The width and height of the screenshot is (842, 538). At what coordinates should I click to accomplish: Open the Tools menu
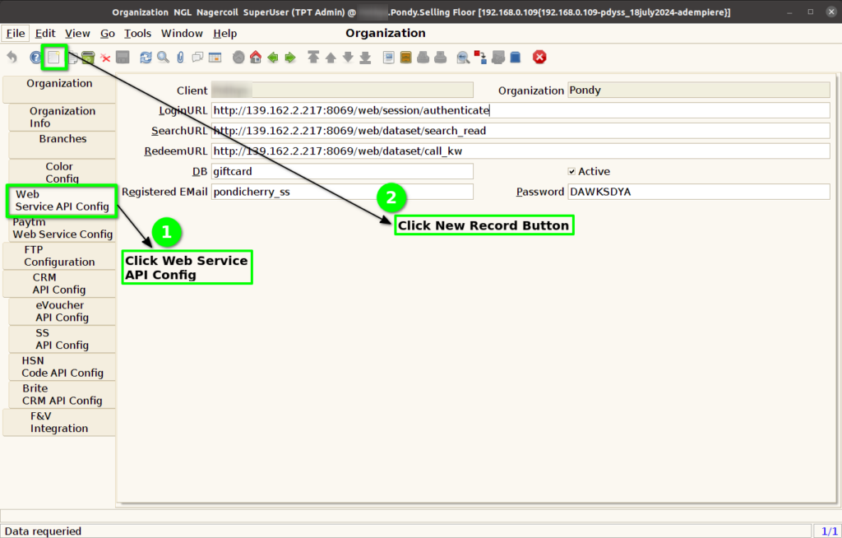(x=137, y=34)
